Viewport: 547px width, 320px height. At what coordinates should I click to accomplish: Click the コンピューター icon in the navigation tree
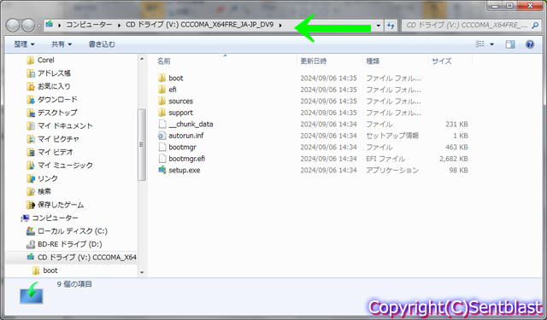tap(25, 218)
